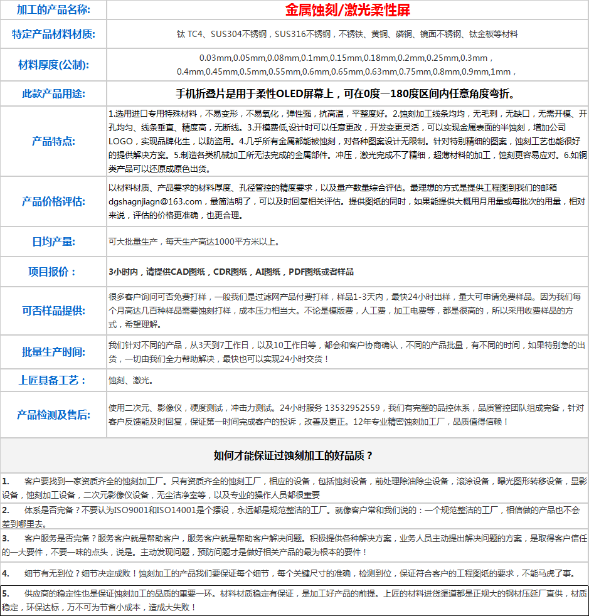Click the row label 日均产量:

[53, 242]
